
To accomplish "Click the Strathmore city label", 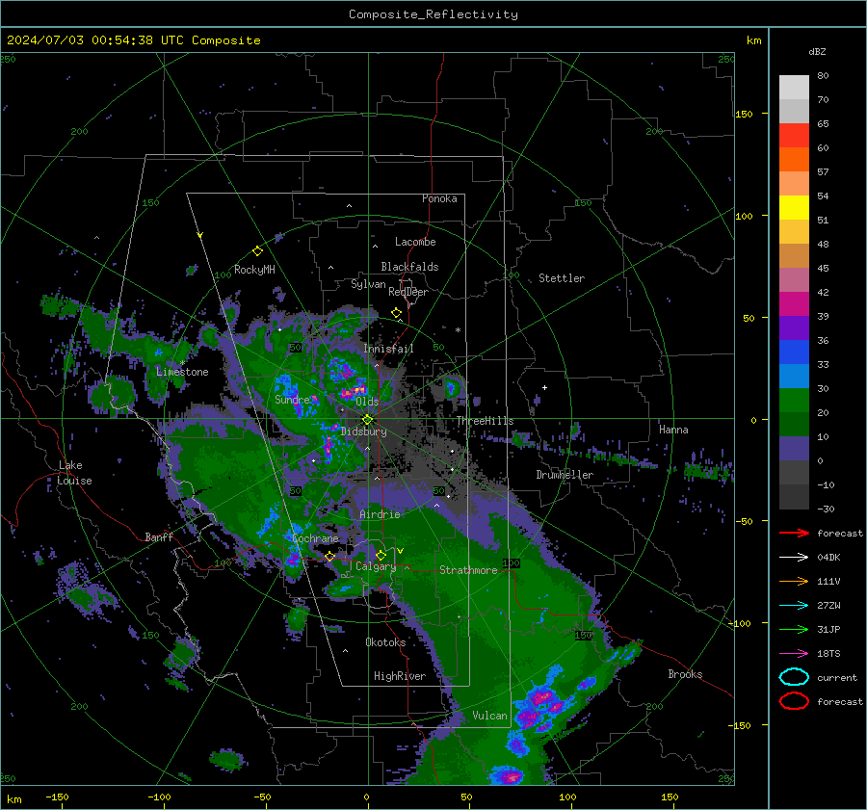I will [468, 570].
